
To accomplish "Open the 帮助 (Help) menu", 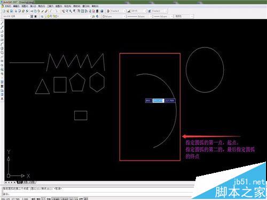I will (95, 6).
